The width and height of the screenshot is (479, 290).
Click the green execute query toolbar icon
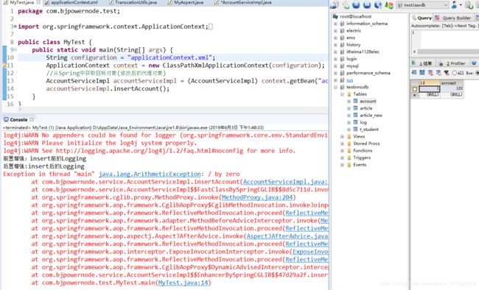click(x=346, y=5)
